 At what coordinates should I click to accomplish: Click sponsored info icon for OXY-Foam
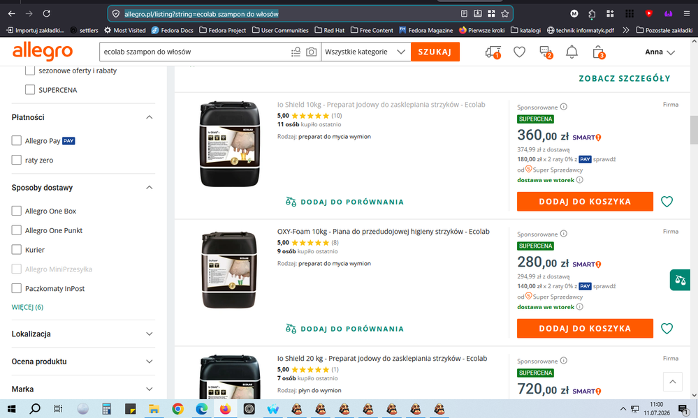point(564,234)
